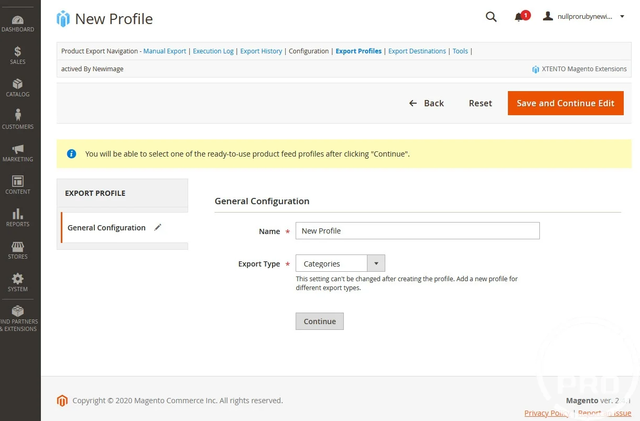Open notifications bell with red badge
The height and width of the screenshot is (421, 640).
[x=520, y=17]
